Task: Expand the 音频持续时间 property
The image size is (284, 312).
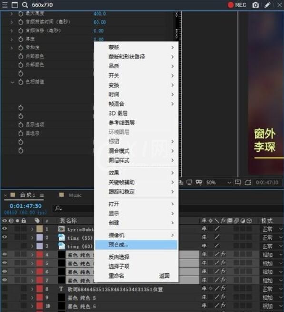Action: (12, 22)
